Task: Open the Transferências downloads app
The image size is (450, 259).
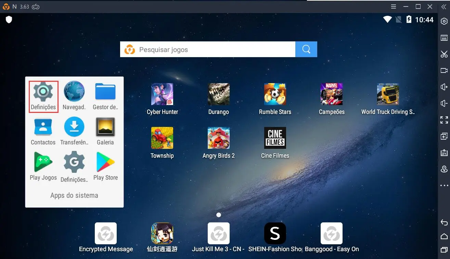Action: click(x=74, y=132)
